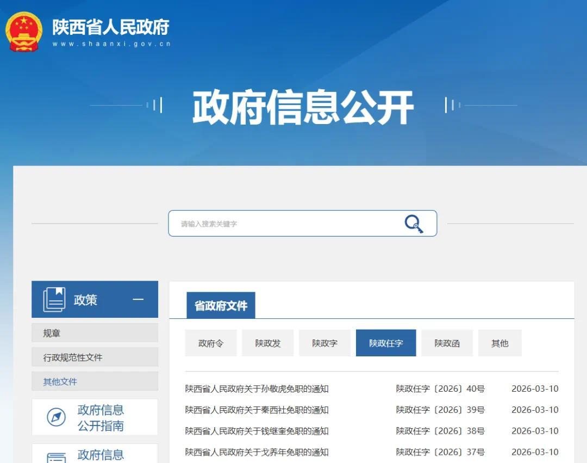The height and width of the screenshot is (463, 587).
Task: Click the active 陕政任字 tab
Action: pyautogui.click(x=386, y=343)
